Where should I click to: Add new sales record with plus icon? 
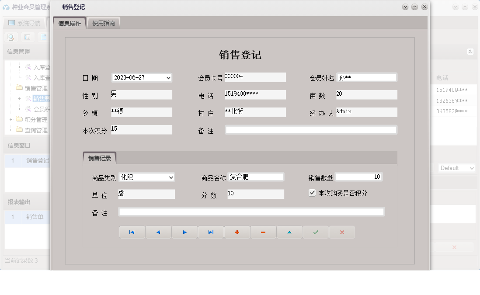coord(237,232)
